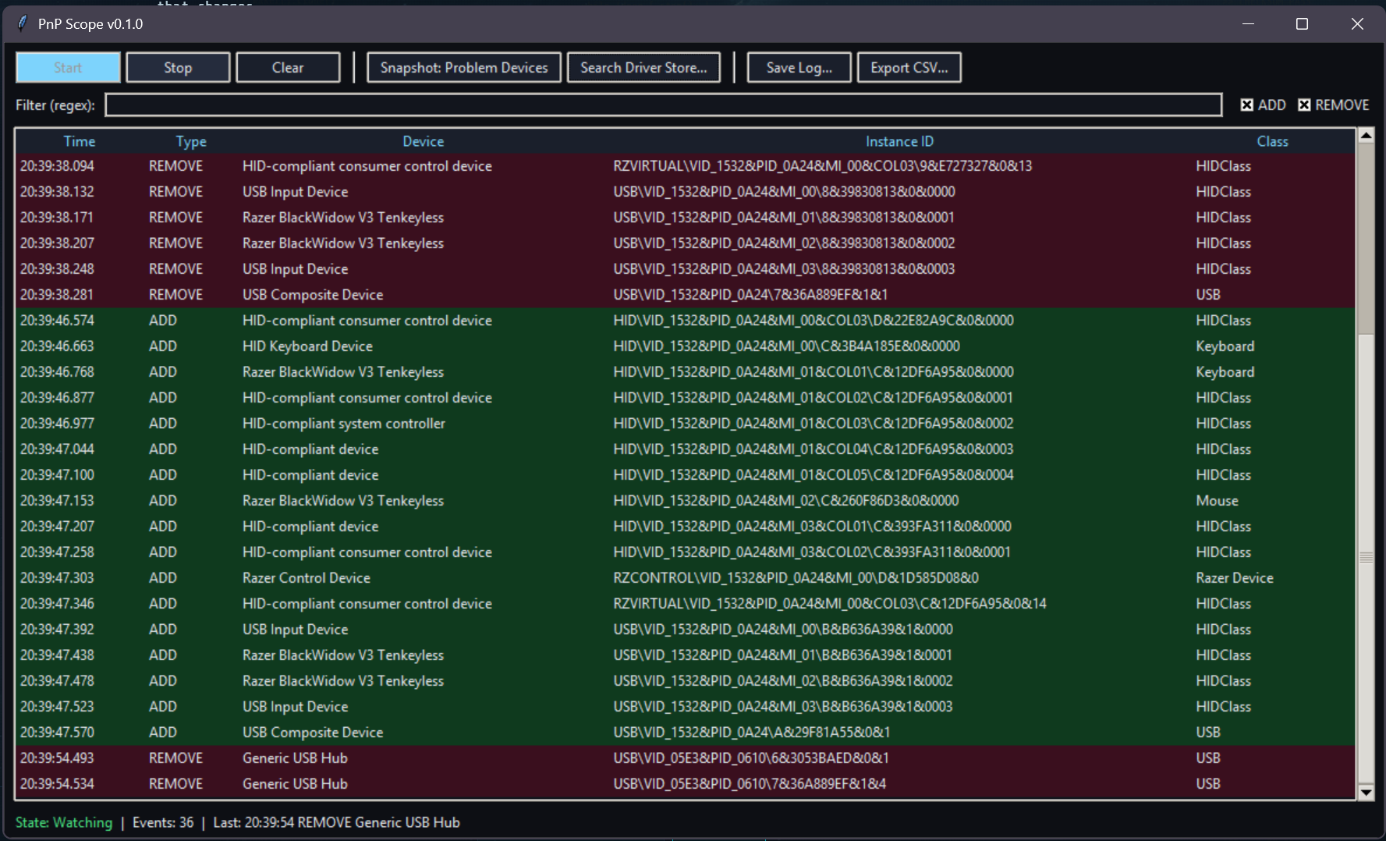Select the 20:39:47.100 HID-compliant device row
Viewport: 1386px width, 841px height.
pyautogui.click(x=685, y=474)
